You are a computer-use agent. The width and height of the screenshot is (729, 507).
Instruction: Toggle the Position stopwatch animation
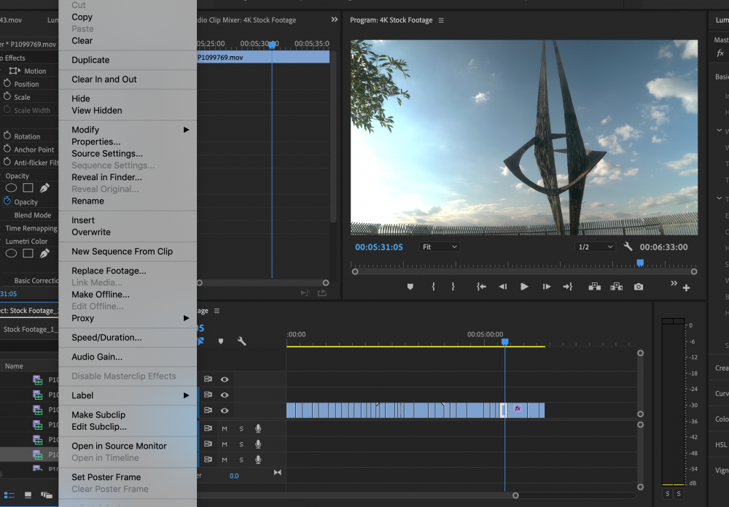click(7, 84)
